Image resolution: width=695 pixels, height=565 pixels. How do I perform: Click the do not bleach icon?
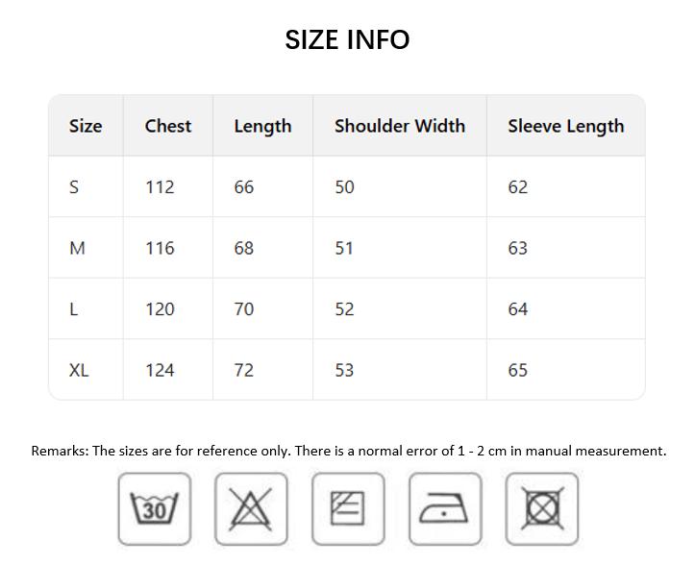coord(251,508)
